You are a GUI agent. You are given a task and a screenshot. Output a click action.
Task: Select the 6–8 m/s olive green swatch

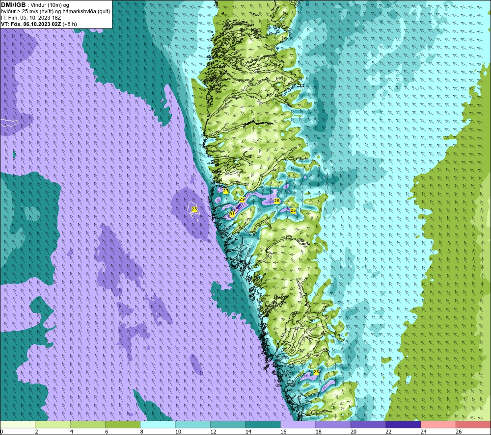click(123, 424)
